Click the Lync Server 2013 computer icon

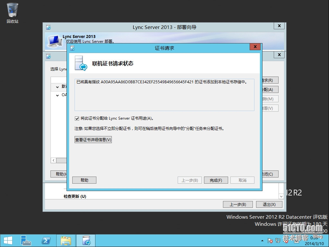tap(55, 41)
